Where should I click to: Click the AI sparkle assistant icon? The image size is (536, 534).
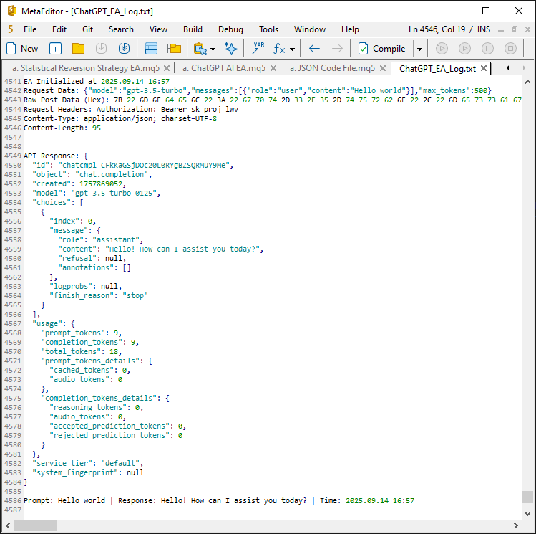[230, 49]
